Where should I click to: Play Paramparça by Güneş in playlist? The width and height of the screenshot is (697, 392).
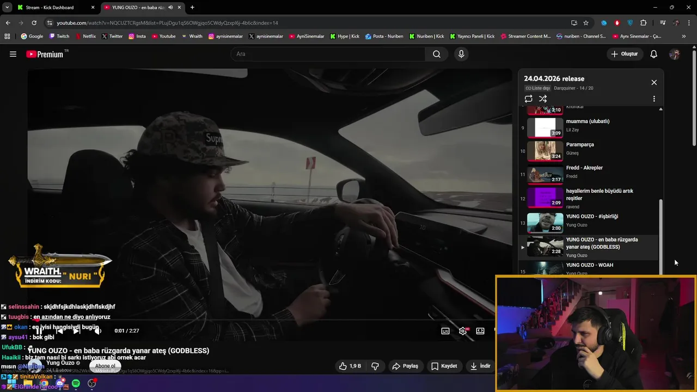[x=588, y=151]
